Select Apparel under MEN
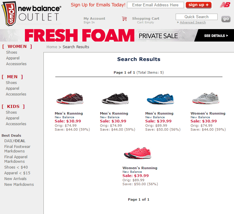The height and width of the screenshot is (214, 234). pos(12,89)
